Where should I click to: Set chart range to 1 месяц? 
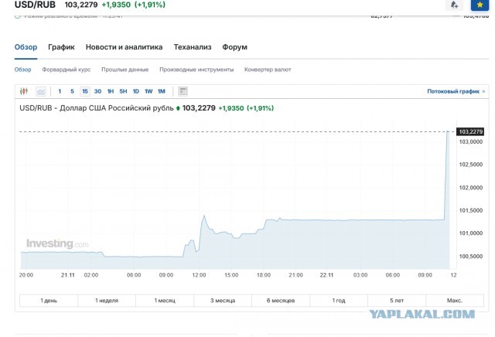coord(166,300)
